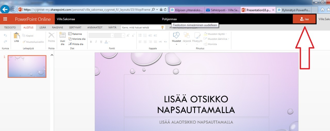Open the Järjestä arrange dropdown
This screenshot has height=131, width=330.
pos(187,38)
